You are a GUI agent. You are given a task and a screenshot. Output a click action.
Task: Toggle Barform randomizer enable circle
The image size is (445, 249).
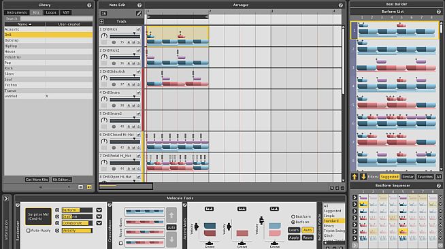tap(57, 210)
